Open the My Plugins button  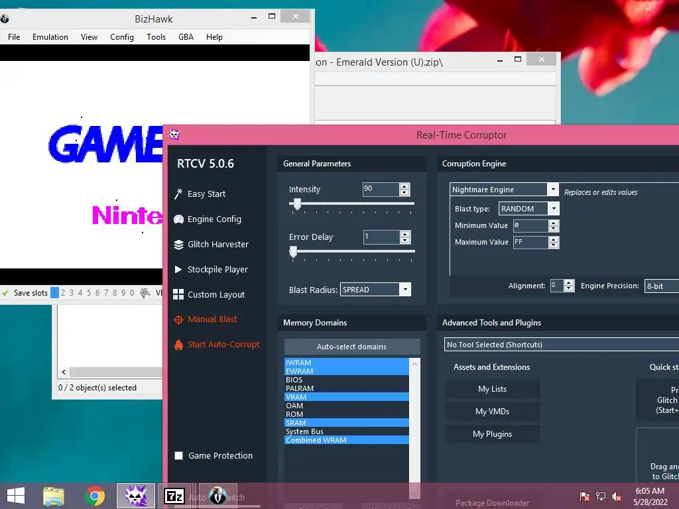[x=493, y=434]
